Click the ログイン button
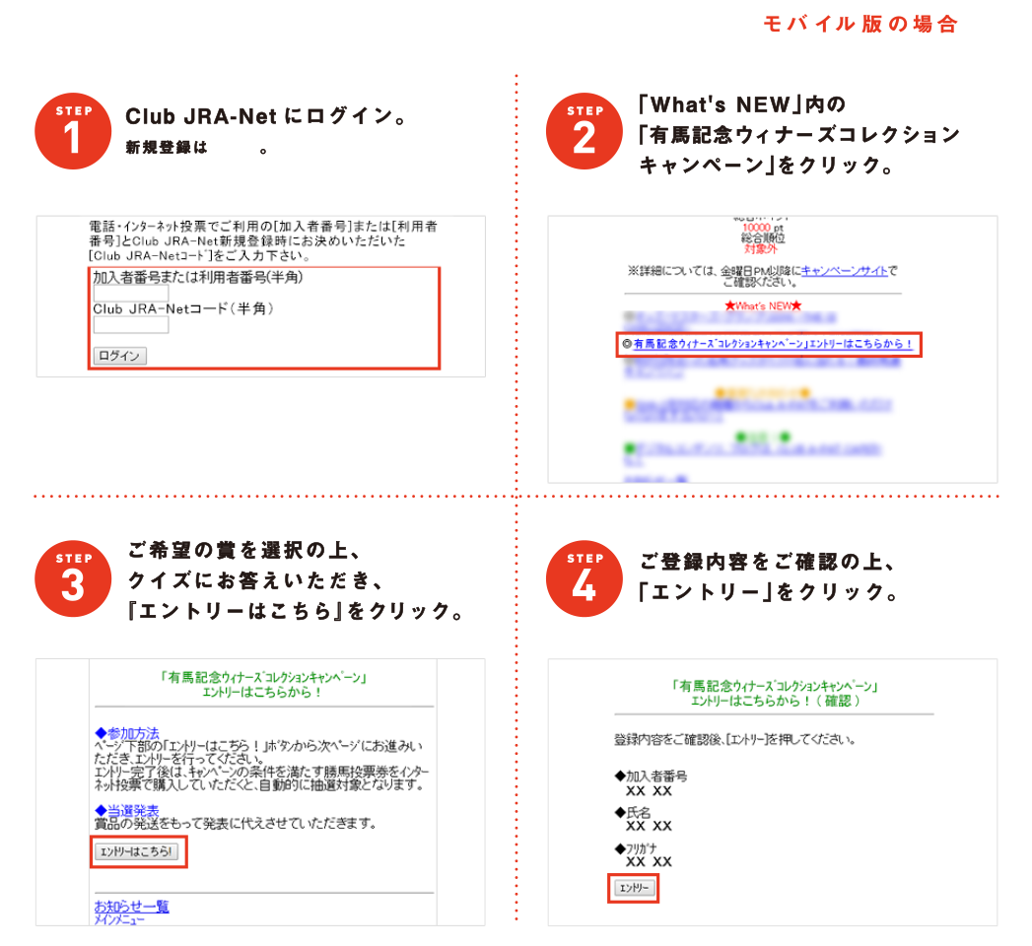Viewport: 1032px width, 946px height. click(120, 356)
